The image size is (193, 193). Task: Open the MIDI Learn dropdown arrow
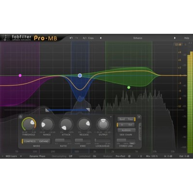(x=21, y=156)
